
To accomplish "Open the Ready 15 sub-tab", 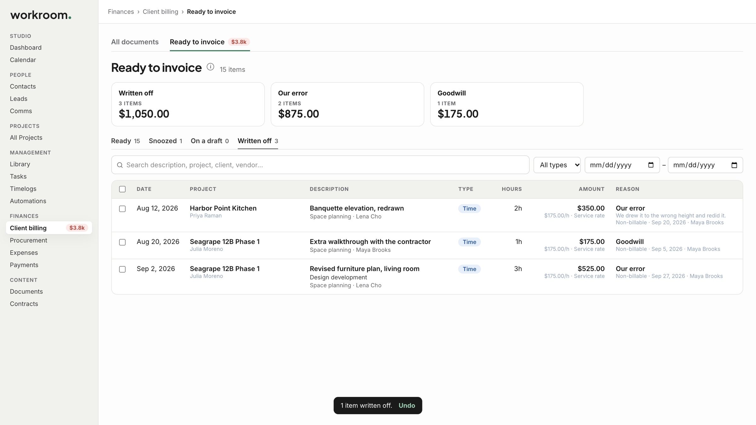I will coord(125,141).
